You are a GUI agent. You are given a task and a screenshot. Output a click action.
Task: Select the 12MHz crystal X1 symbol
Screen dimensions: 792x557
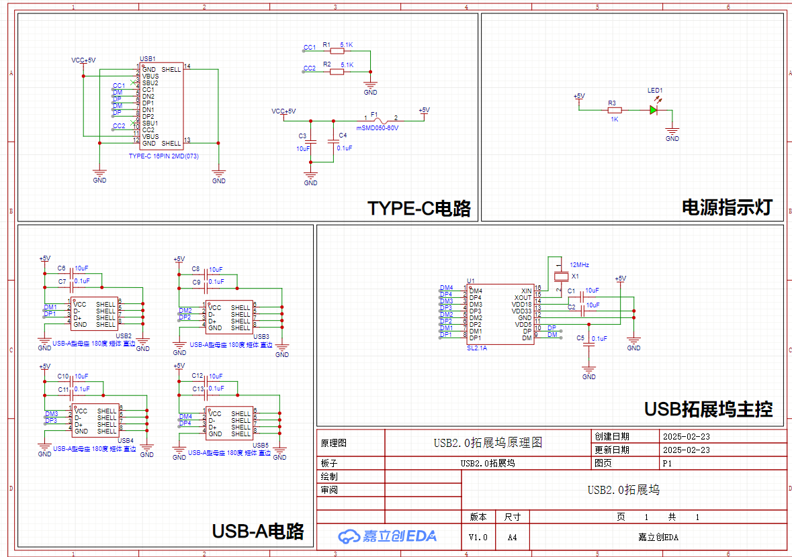560,276
